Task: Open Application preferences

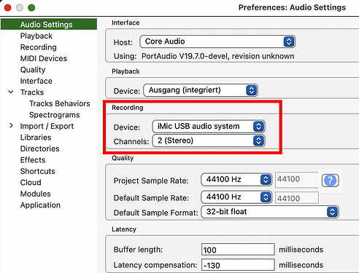Action: pos(40,205)
